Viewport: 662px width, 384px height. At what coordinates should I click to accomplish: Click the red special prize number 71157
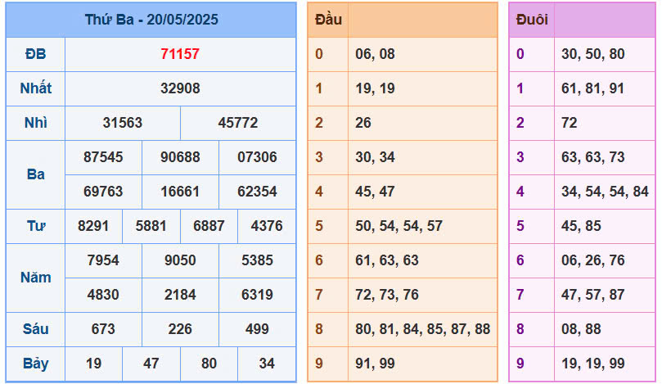tap(180, 54)
